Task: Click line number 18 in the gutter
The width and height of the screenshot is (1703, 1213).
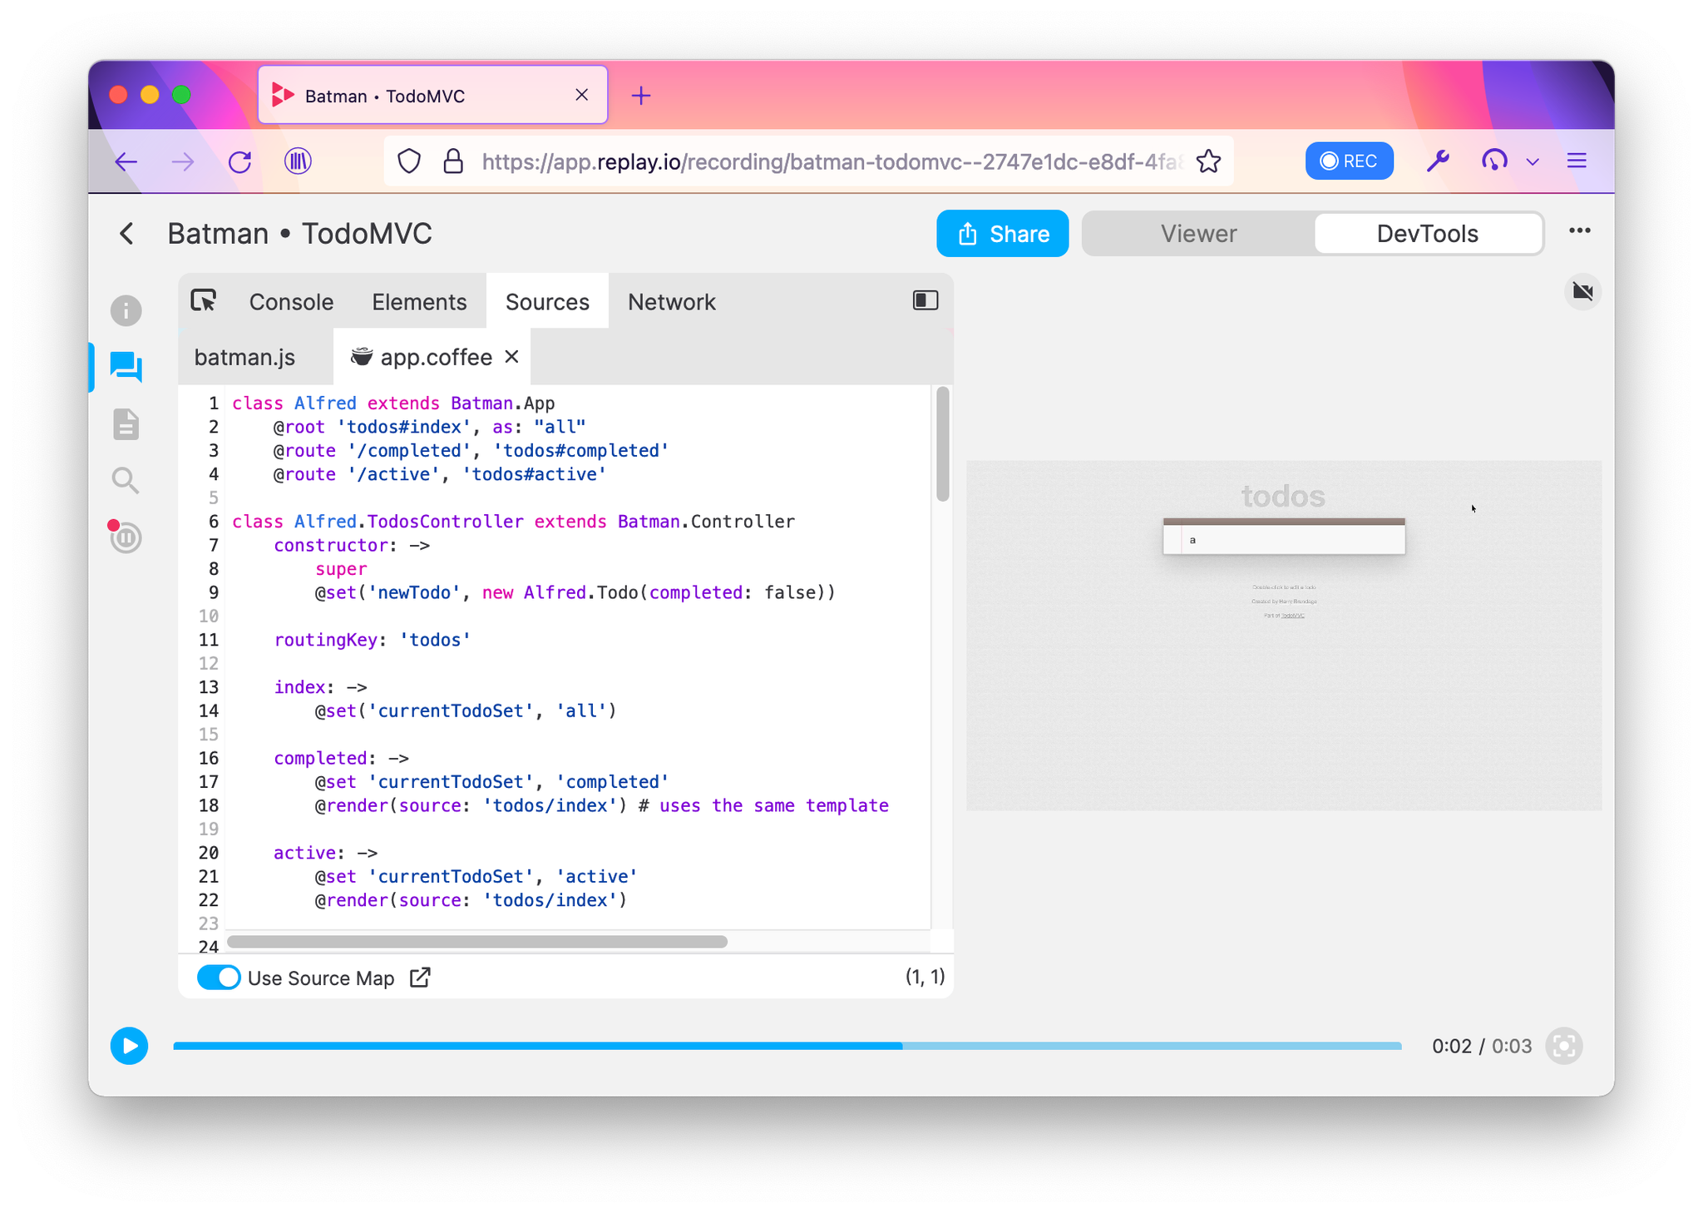Action: point(208,805)
